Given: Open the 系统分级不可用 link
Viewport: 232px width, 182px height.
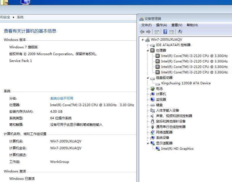Looking at the screenshot, I should (x=62, y=98).
